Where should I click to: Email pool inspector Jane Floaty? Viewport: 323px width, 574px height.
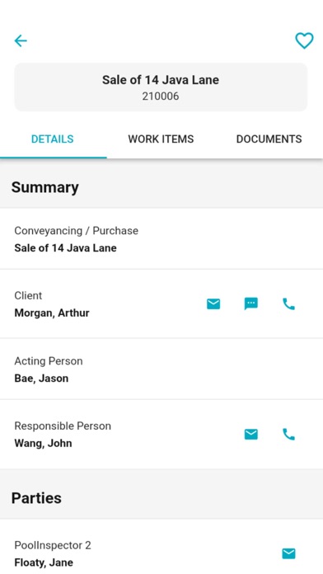(x=288, y=553)
